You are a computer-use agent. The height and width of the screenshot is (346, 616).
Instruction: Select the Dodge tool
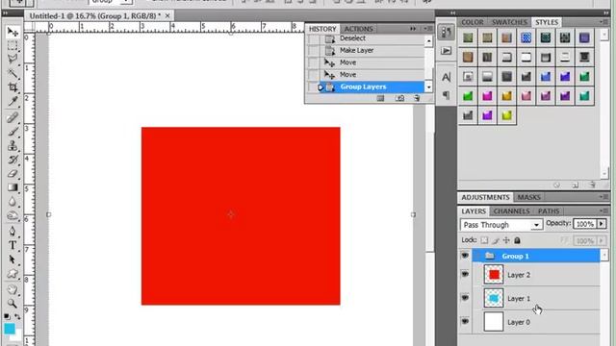(13, 215)
